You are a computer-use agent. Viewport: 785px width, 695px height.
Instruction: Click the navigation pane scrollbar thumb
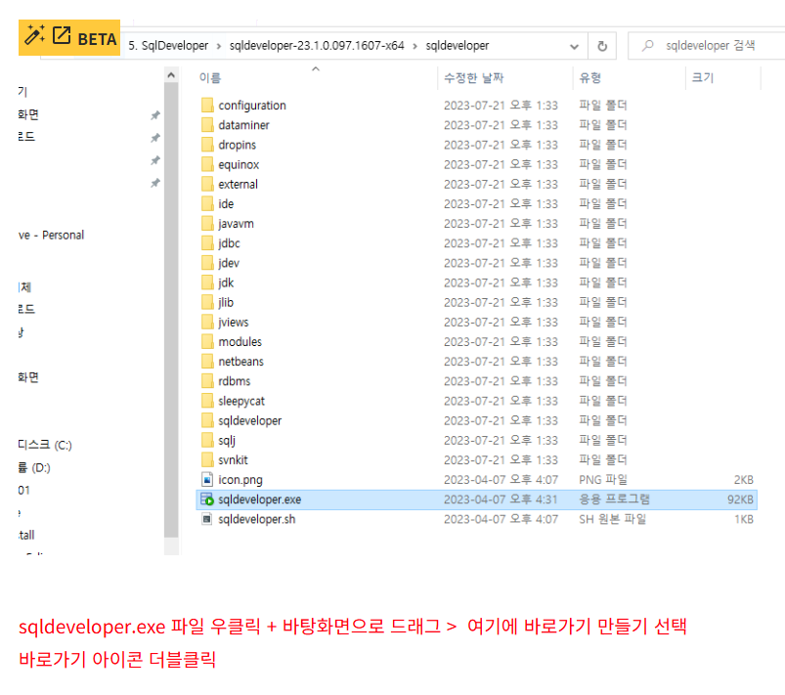click(x=171, y=310)
